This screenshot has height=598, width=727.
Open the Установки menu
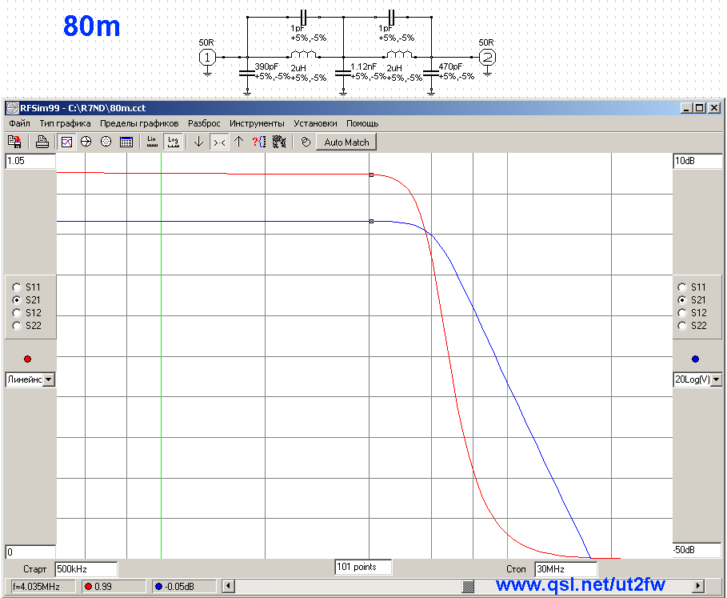click(x=315, y=123)
